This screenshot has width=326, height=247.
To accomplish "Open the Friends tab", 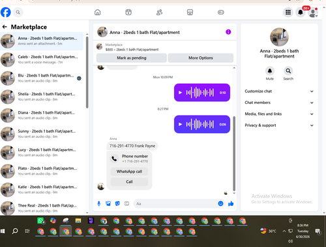I will tap(159, 12).
